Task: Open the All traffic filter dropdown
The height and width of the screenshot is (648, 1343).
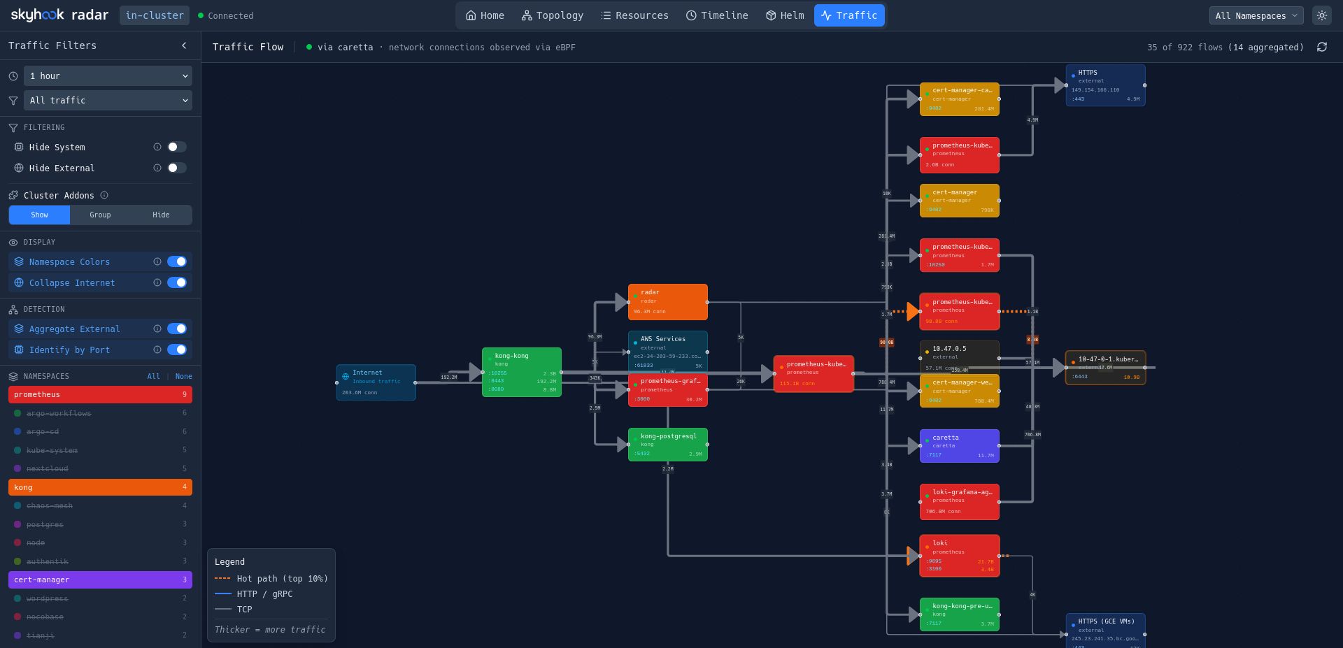Action: 108,100
